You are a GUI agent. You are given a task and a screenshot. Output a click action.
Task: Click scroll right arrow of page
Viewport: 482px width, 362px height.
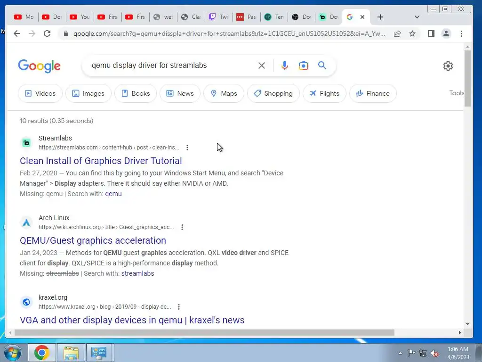[460, 332]
